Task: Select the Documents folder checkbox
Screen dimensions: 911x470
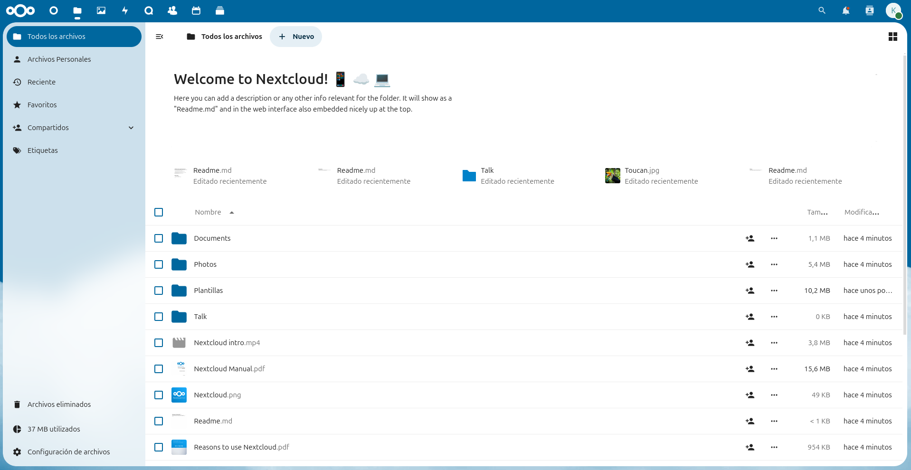Action: point(159,238)
